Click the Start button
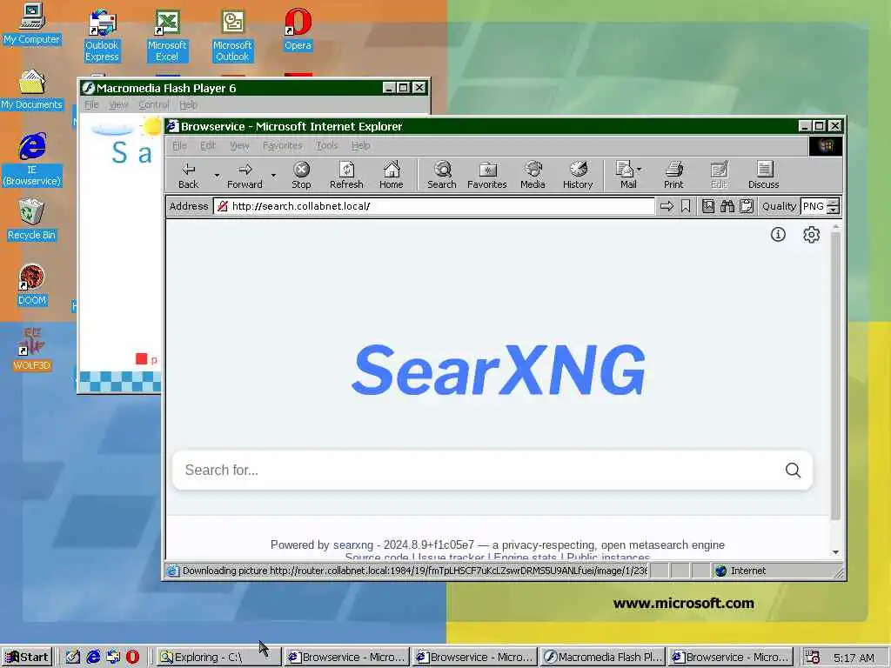 [x=27, y=658]
